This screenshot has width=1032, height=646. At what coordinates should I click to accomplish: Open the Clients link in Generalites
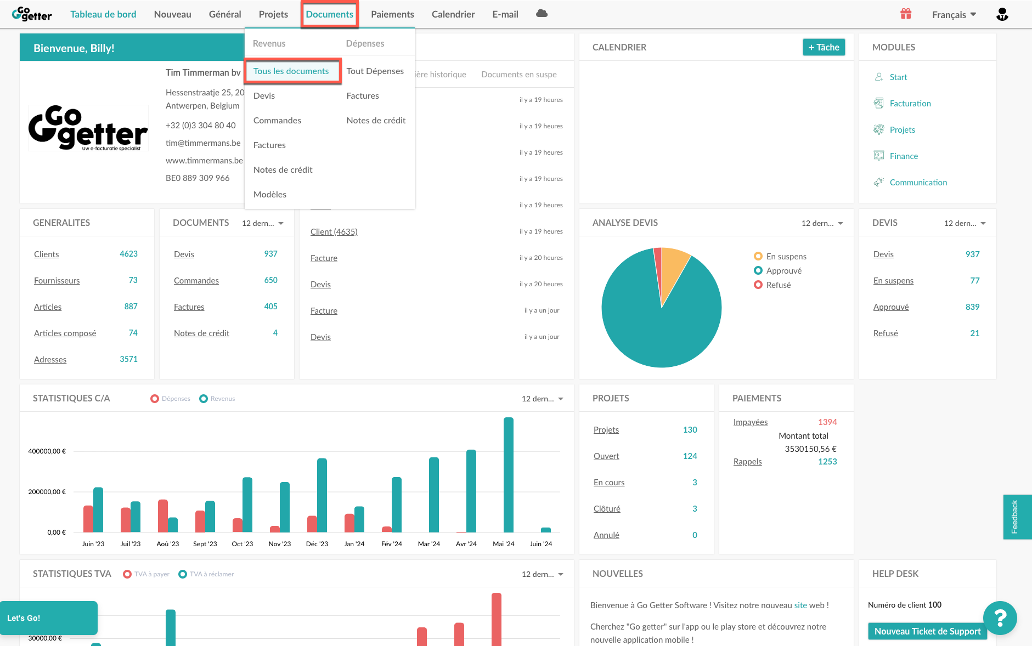(x=46, y=254)
